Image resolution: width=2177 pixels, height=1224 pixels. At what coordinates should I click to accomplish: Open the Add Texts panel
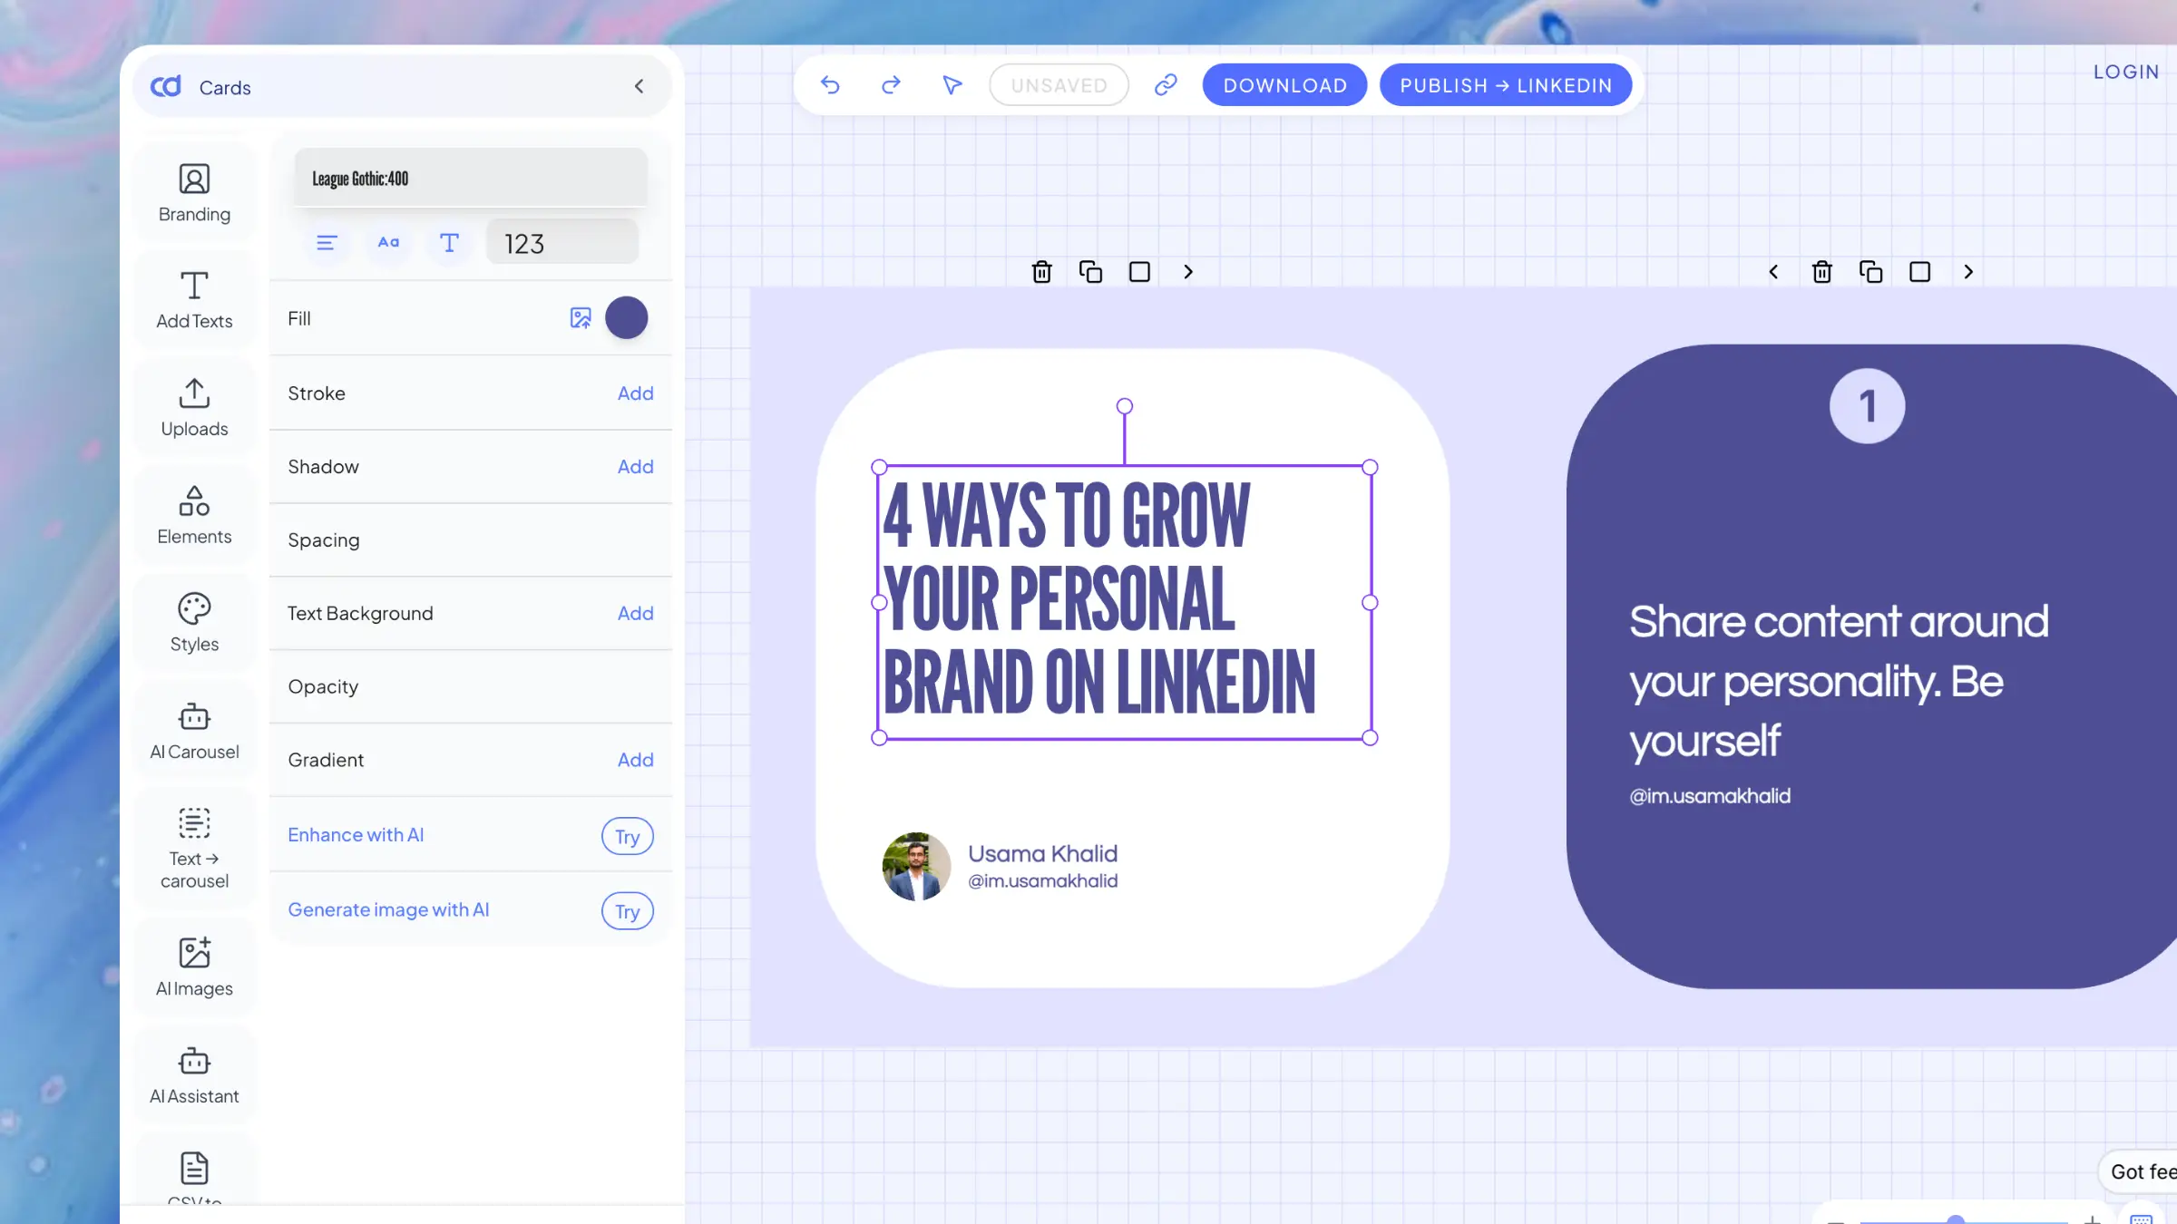point(194,300)
